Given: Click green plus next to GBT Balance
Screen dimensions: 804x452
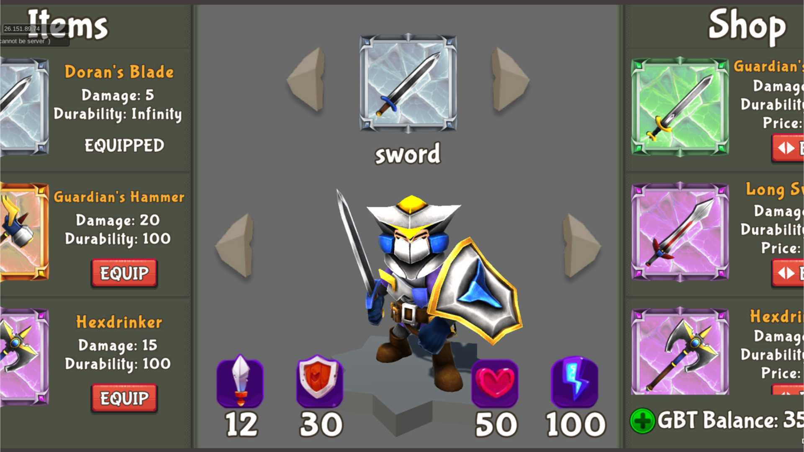Looking at the screenshot, I should (642, 421).
